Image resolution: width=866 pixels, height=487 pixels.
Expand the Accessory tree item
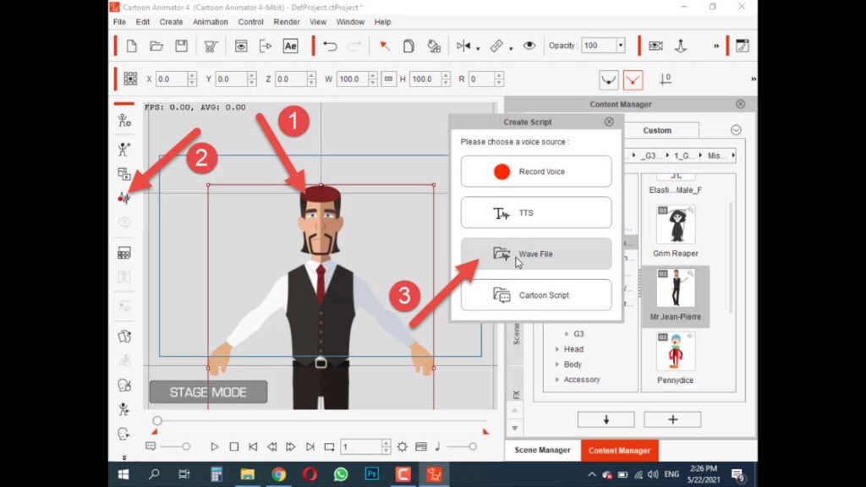(x=556, y=380)
